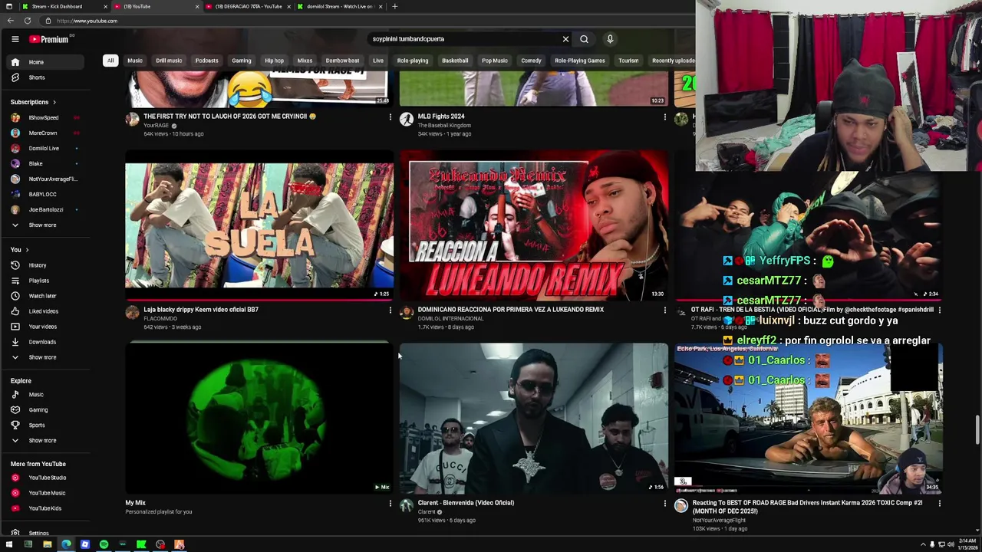Open Playlists in the sidebar

(46, 281)
